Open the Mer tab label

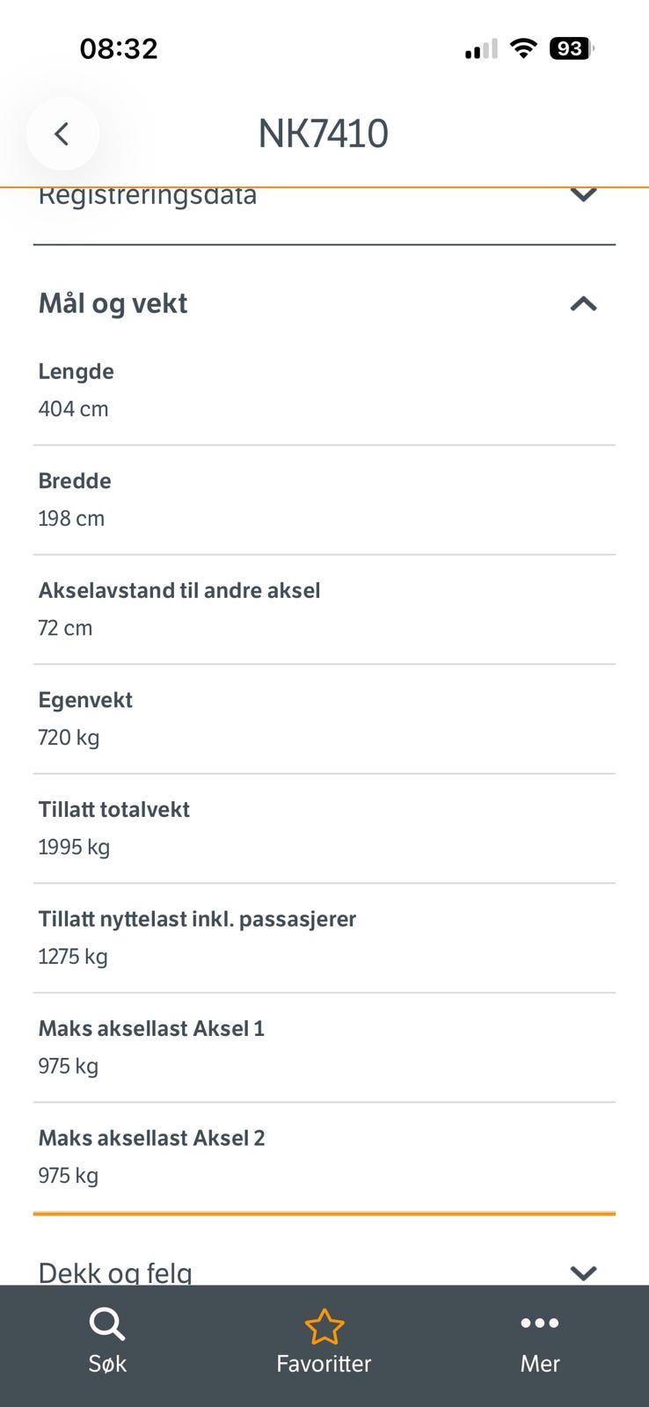540,1364
